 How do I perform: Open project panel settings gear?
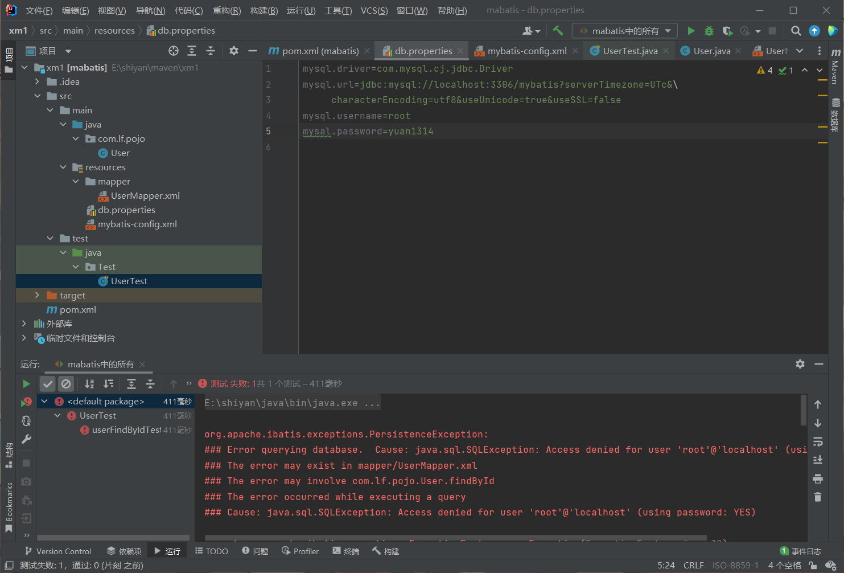click(234, 51)
